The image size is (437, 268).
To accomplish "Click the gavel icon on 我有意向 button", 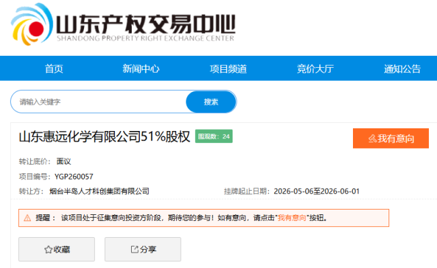I will 372,138.
